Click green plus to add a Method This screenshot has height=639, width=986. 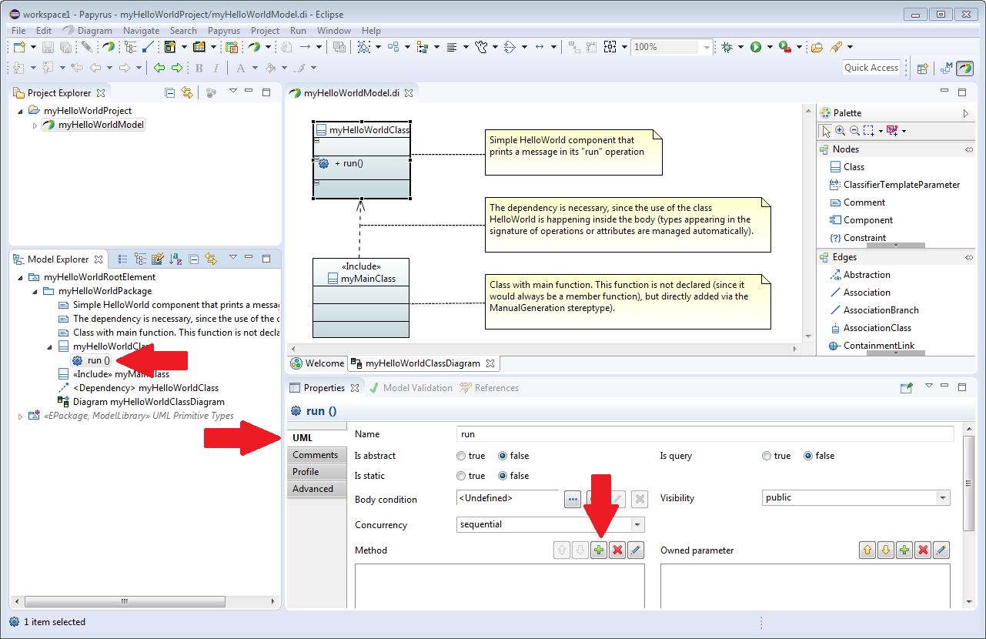(x=599, y=550)
